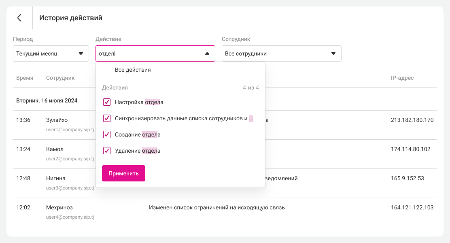Open the 13:36 Зулайхо log row

[x=57, y=120]
